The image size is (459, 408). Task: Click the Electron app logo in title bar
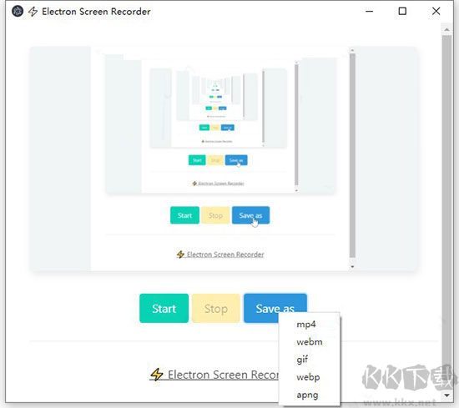(x=18, y=12)
